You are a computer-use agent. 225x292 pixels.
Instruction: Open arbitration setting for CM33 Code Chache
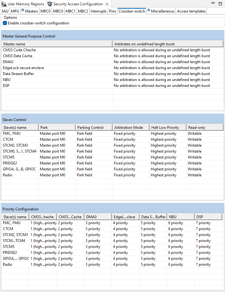coord(168,50)
